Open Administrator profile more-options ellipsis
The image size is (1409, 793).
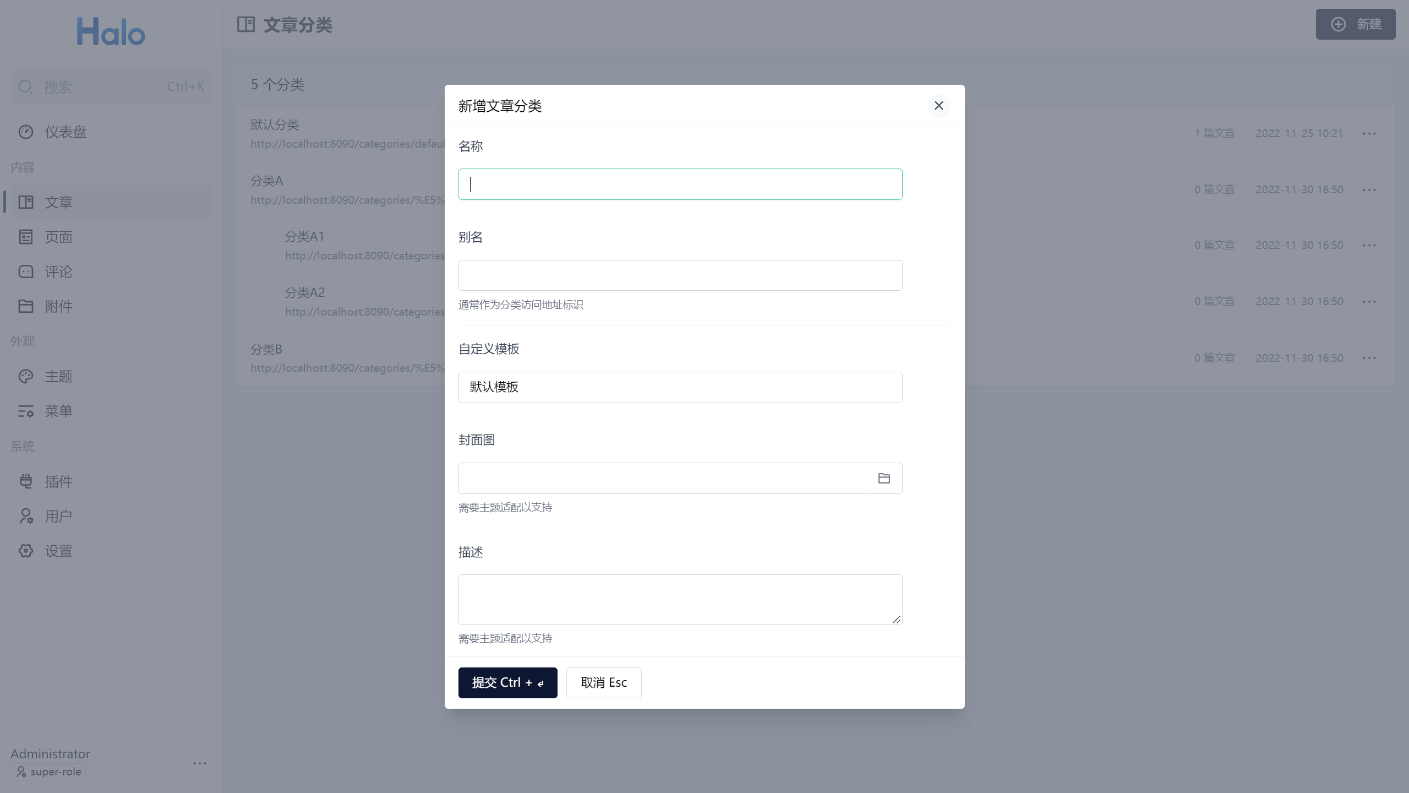click(200, 763)
